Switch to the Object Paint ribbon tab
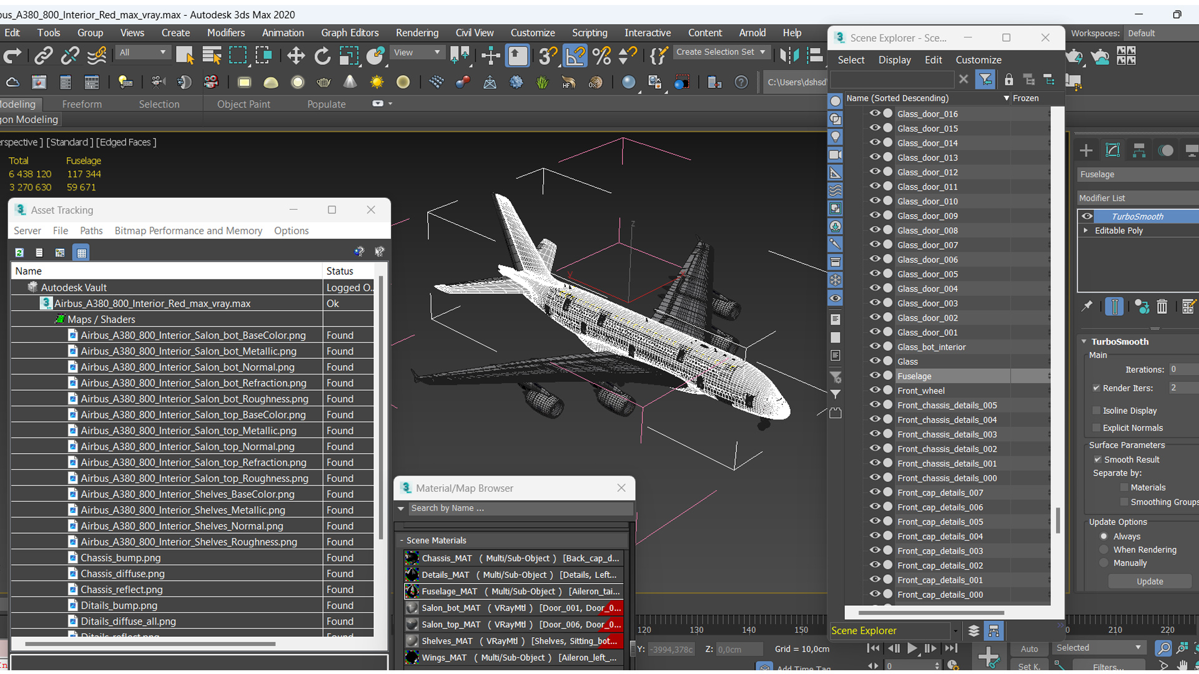The width and height of the screenshot is (1199, 674). [244, 104]
